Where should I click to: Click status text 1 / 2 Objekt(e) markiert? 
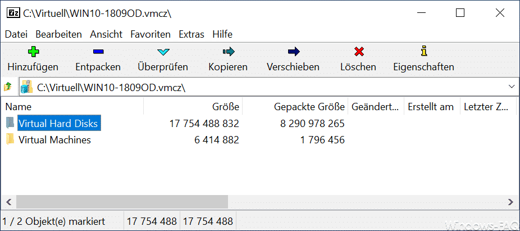pos(54,221)
